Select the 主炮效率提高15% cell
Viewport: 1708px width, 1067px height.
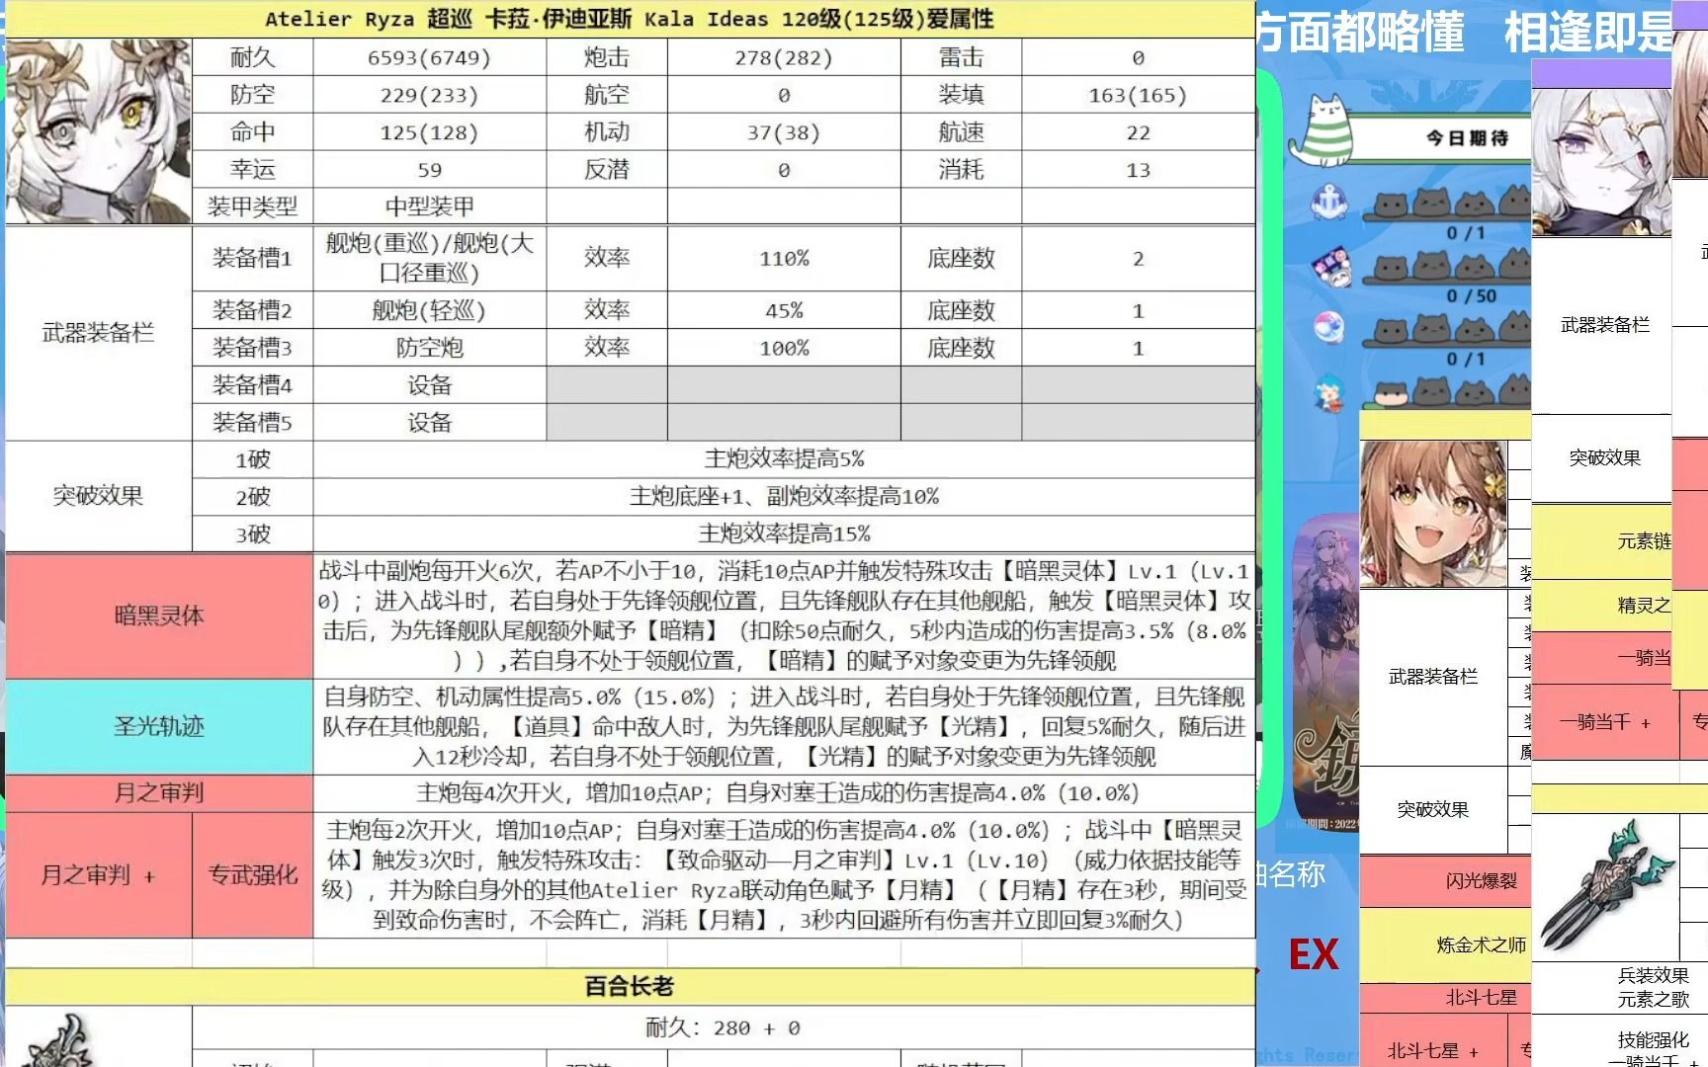click(x=784, y=533)
